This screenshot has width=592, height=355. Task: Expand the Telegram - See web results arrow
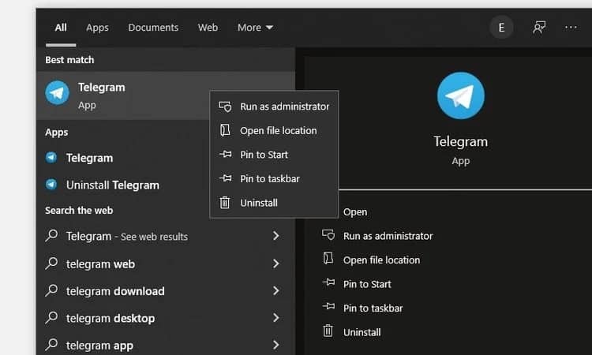pos(276,236)
